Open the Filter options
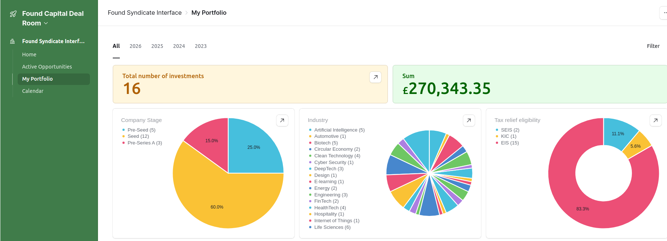Viewport: 667px width, 241px height. point(653,46)
